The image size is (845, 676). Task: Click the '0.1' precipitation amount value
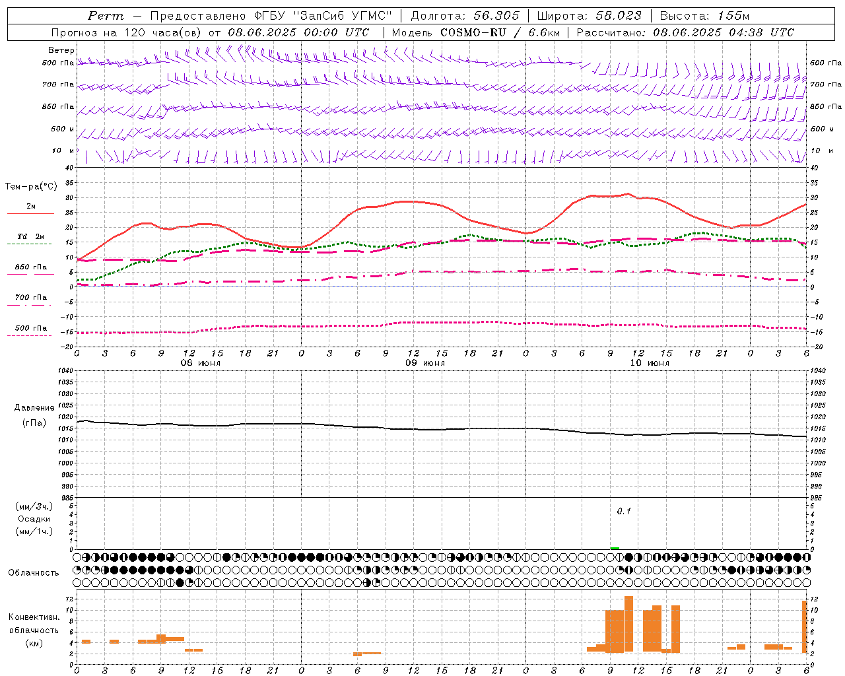tap(624, 512)
